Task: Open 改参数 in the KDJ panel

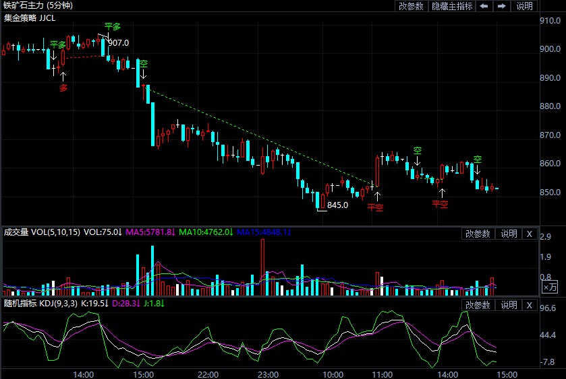Action: [478, 305]
